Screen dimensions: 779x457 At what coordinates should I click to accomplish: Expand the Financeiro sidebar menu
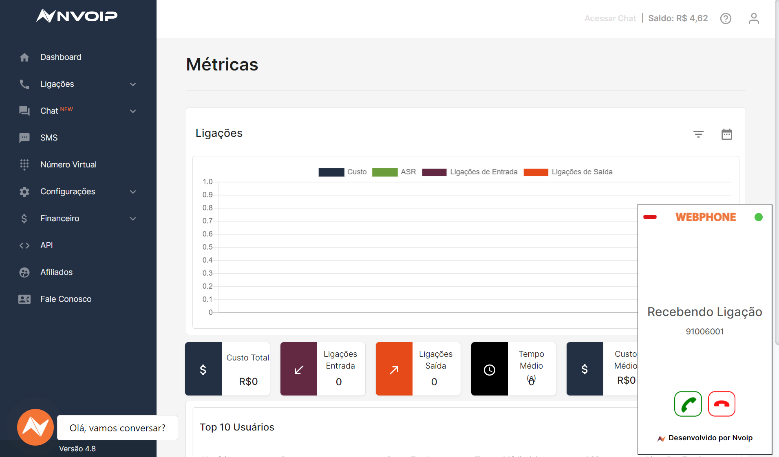(x=78, y=218)
